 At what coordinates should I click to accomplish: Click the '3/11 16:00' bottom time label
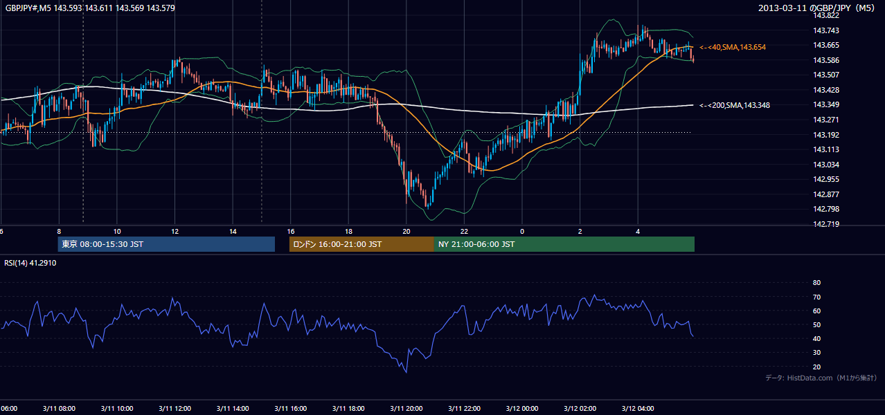tap(290, 408)
